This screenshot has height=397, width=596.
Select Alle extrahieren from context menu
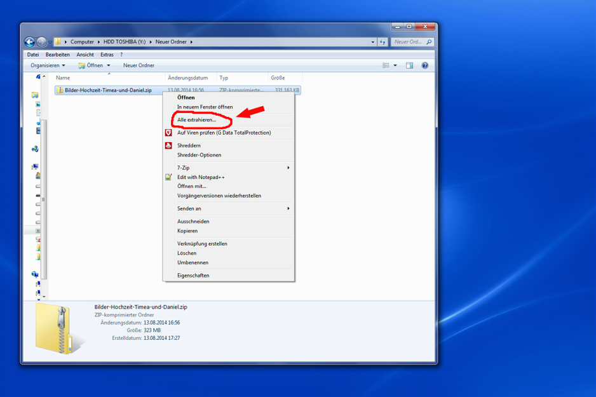point(196,119)
